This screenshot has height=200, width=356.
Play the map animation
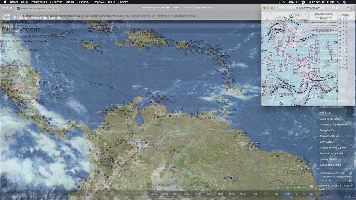click(311, 194)
